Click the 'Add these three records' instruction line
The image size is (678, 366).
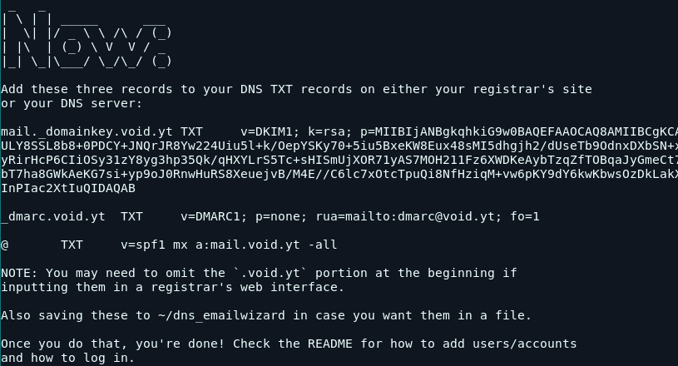87,90
